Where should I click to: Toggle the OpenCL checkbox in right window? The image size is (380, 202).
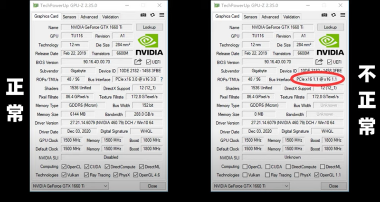(x=245, y=167)
